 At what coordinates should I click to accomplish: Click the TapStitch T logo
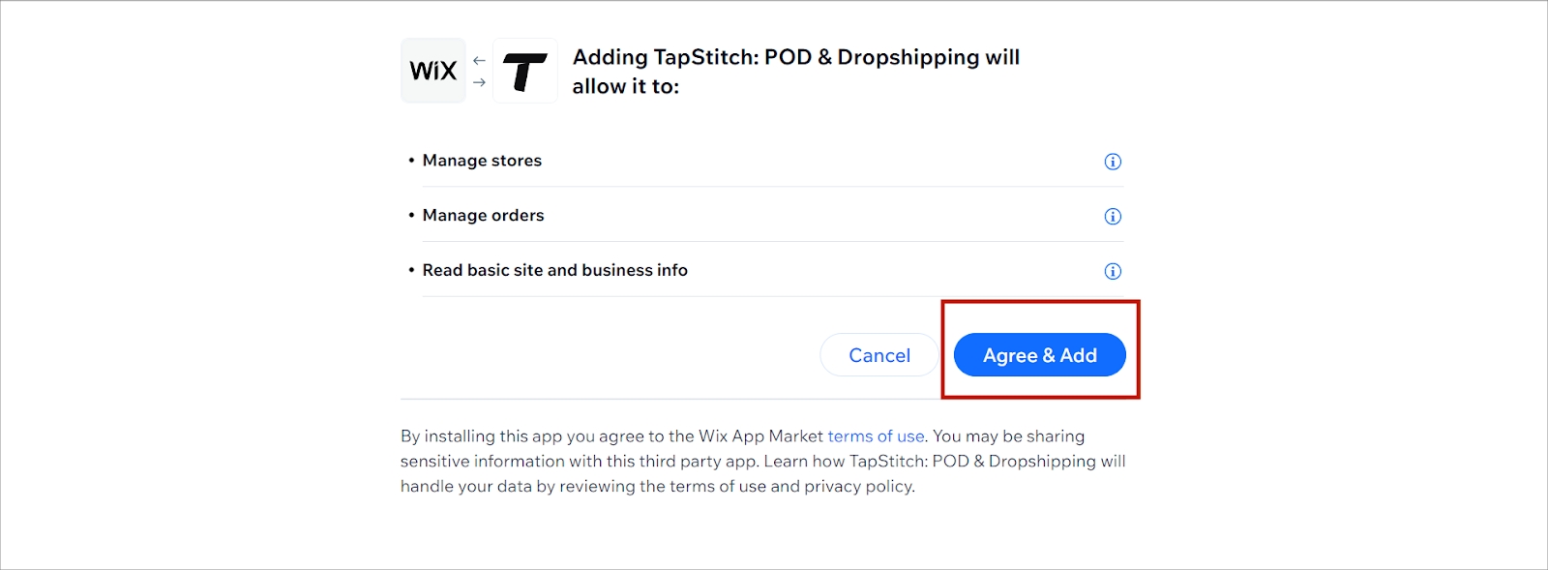(x=525, y=71)
